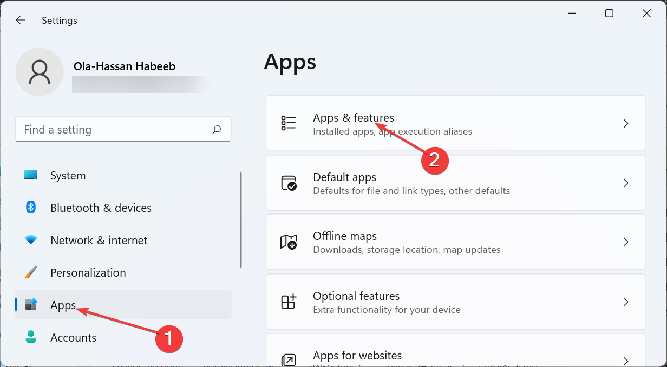Click the Personalization paintbrush icon
Screen dimensions: 667x367
coord(31,272)
